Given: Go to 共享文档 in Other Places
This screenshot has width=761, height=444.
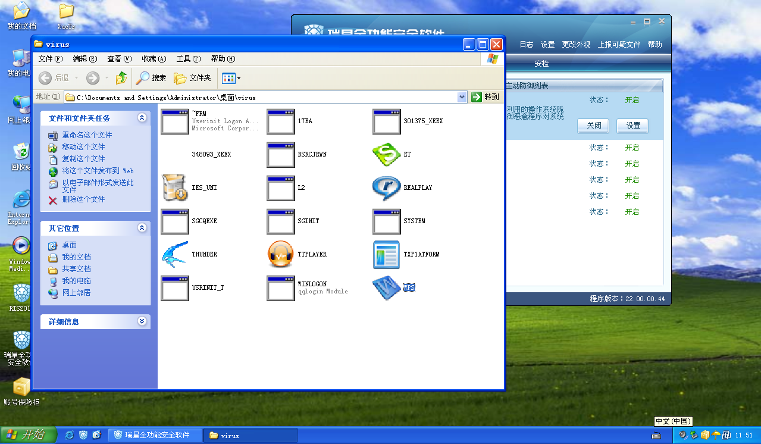Looking at the screenshot, I should [76, 269].
